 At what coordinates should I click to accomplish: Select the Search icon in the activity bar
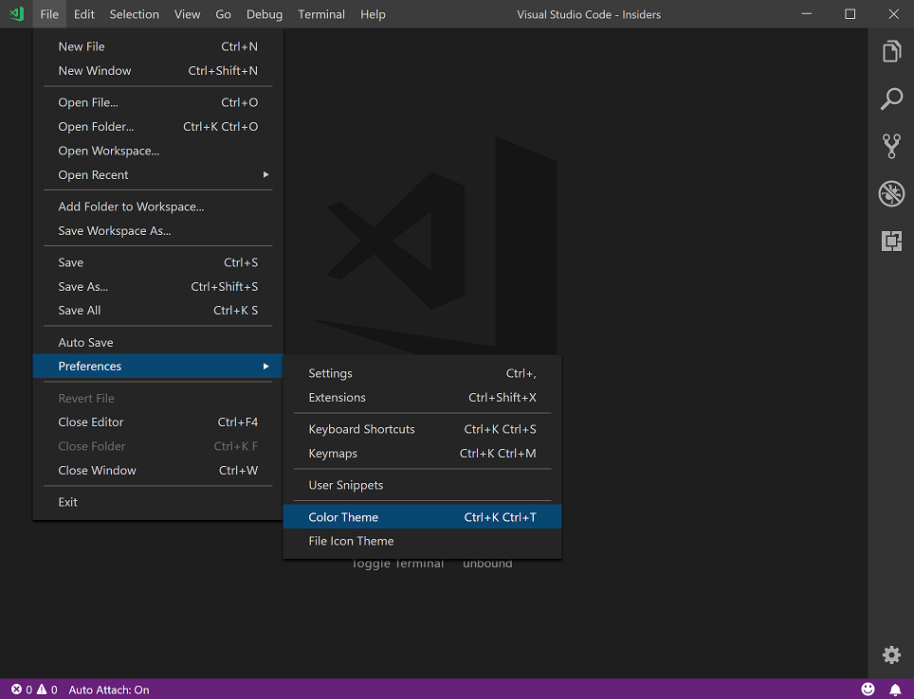click(x=891, y=99)
